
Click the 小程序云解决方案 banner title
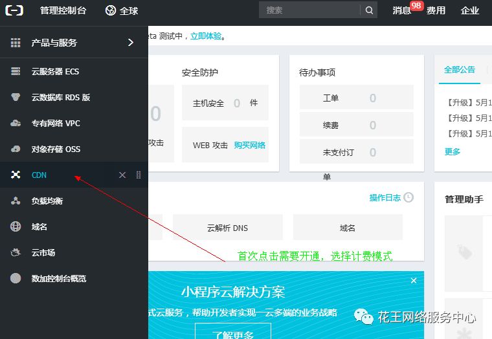(x=233, y=292)
